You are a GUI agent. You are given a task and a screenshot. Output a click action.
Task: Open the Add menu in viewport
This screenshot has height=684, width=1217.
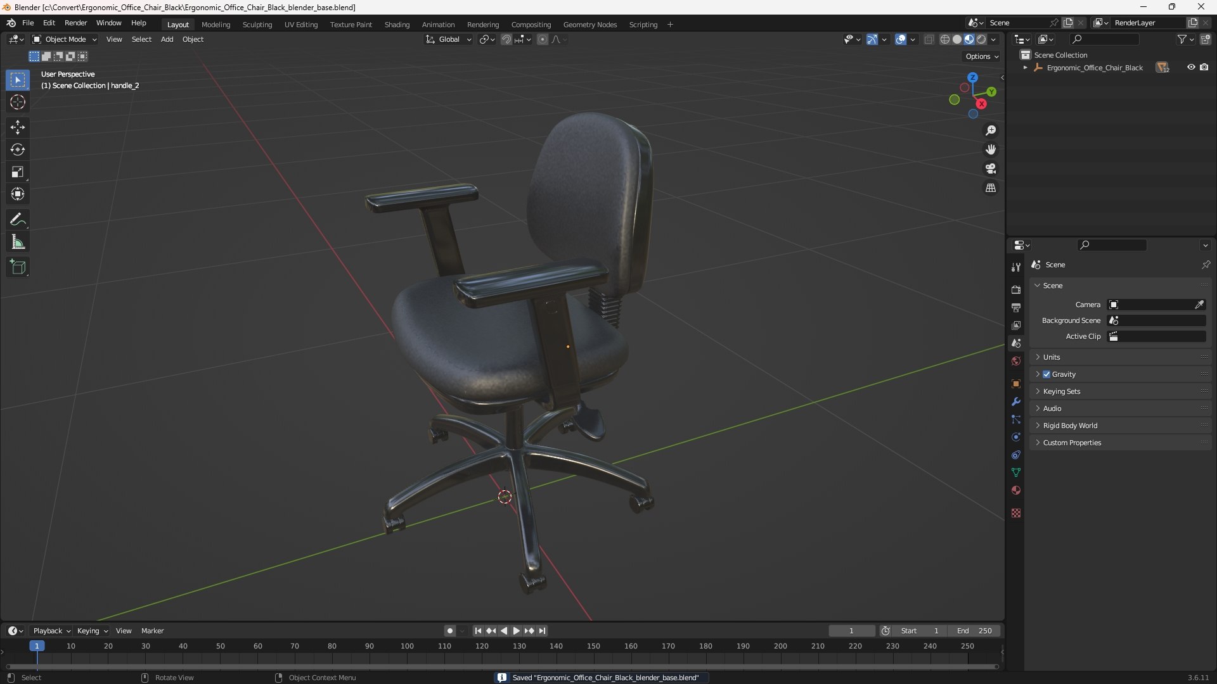tap(167, 39)
